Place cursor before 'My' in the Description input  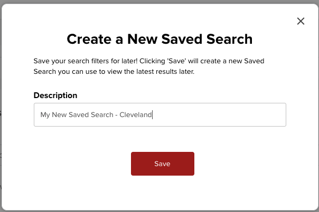coord(40,114)
